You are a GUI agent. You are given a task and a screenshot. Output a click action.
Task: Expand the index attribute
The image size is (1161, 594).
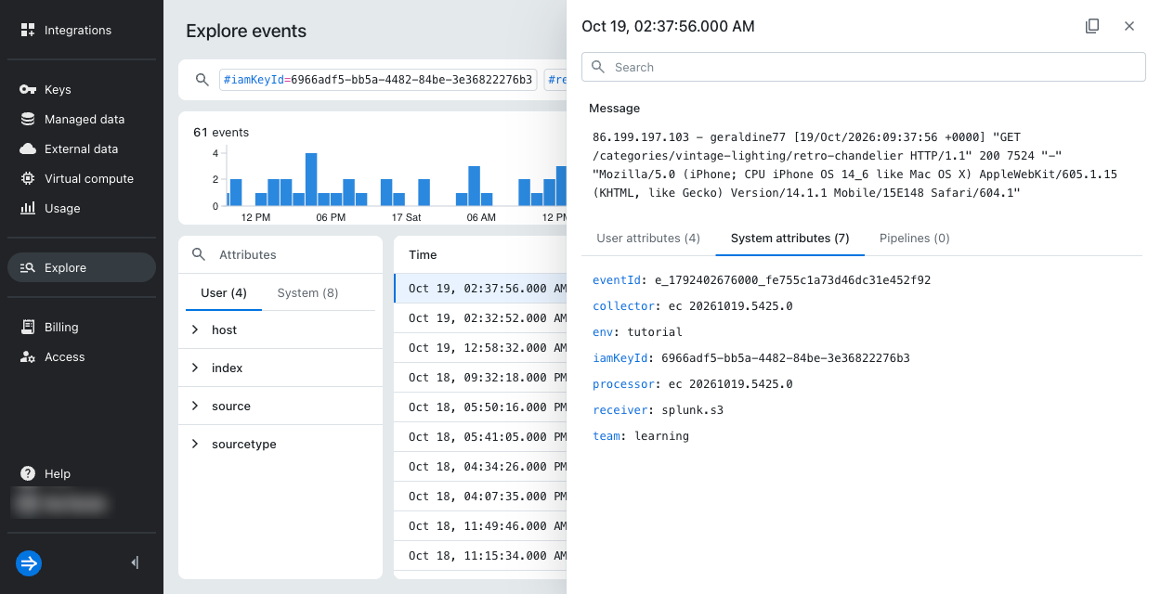(x=280, y=368)
